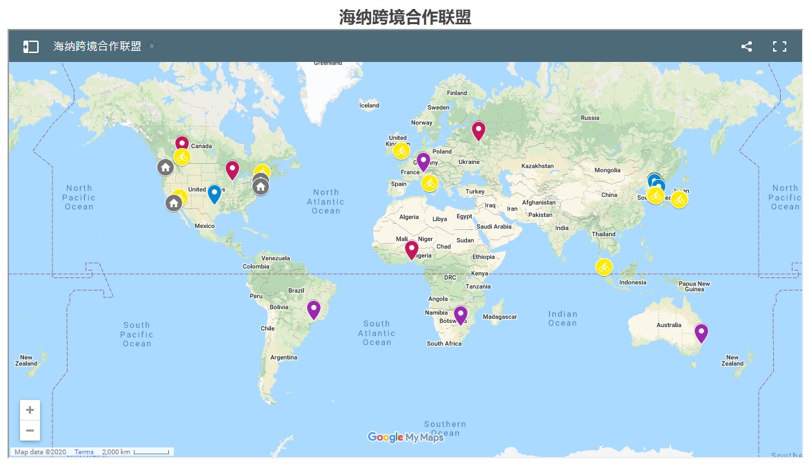Click the Google My Maps logo
809x466 pixels.
point(405,437)
